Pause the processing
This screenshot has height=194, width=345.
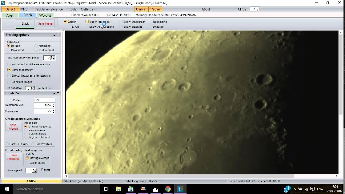pyautogui.click(x=155, y=9)
